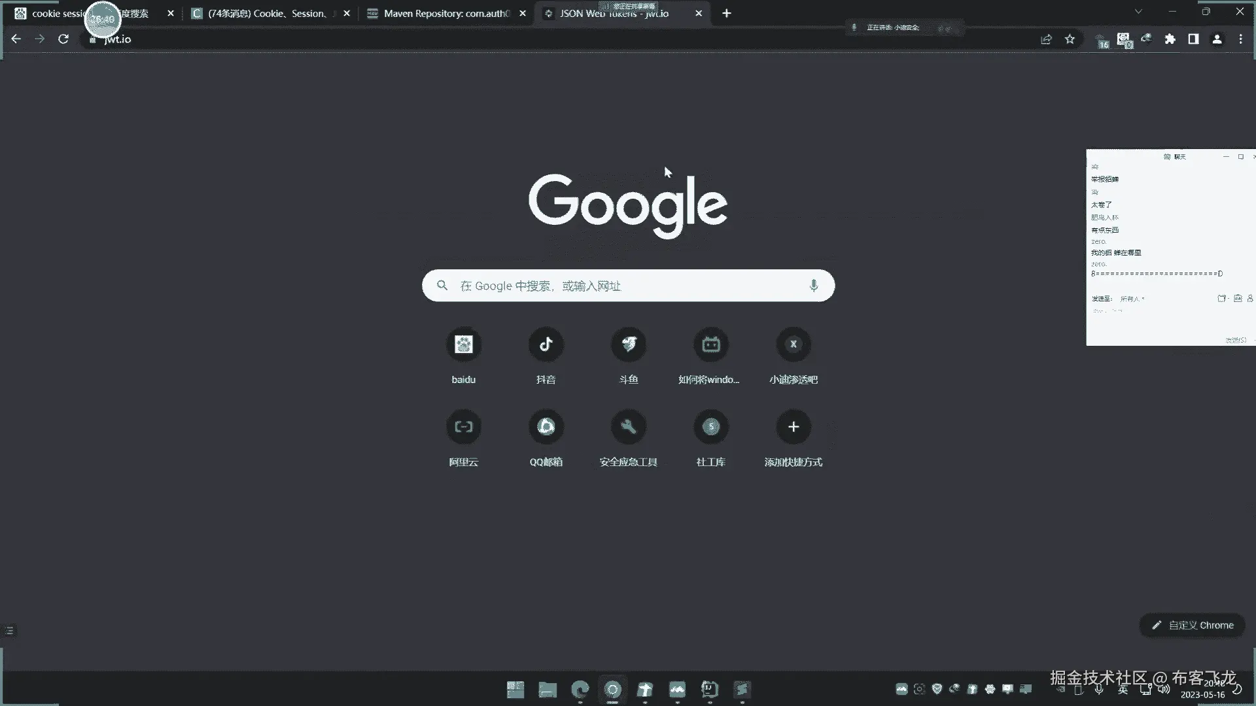Open File Explorer from the taskbar
Viewport: 1256px width, 706px height.
547,689
